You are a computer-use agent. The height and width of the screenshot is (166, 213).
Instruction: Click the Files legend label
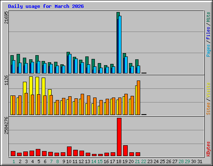(x=208, y=33)
